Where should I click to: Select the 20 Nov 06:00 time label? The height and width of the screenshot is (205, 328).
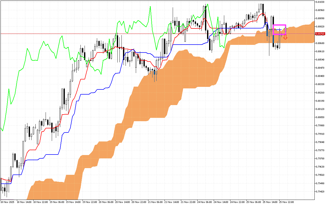pos(106,202)
